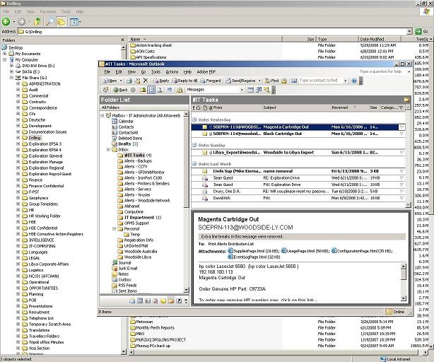Select Alerts - Backups folder in Outlook
The height and width of the screenshot is (362, 434).
pyautogui.click(x=138, y=160)
